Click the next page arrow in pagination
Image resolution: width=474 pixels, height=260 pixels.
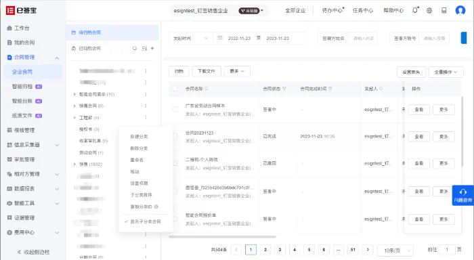pos(368,250)
